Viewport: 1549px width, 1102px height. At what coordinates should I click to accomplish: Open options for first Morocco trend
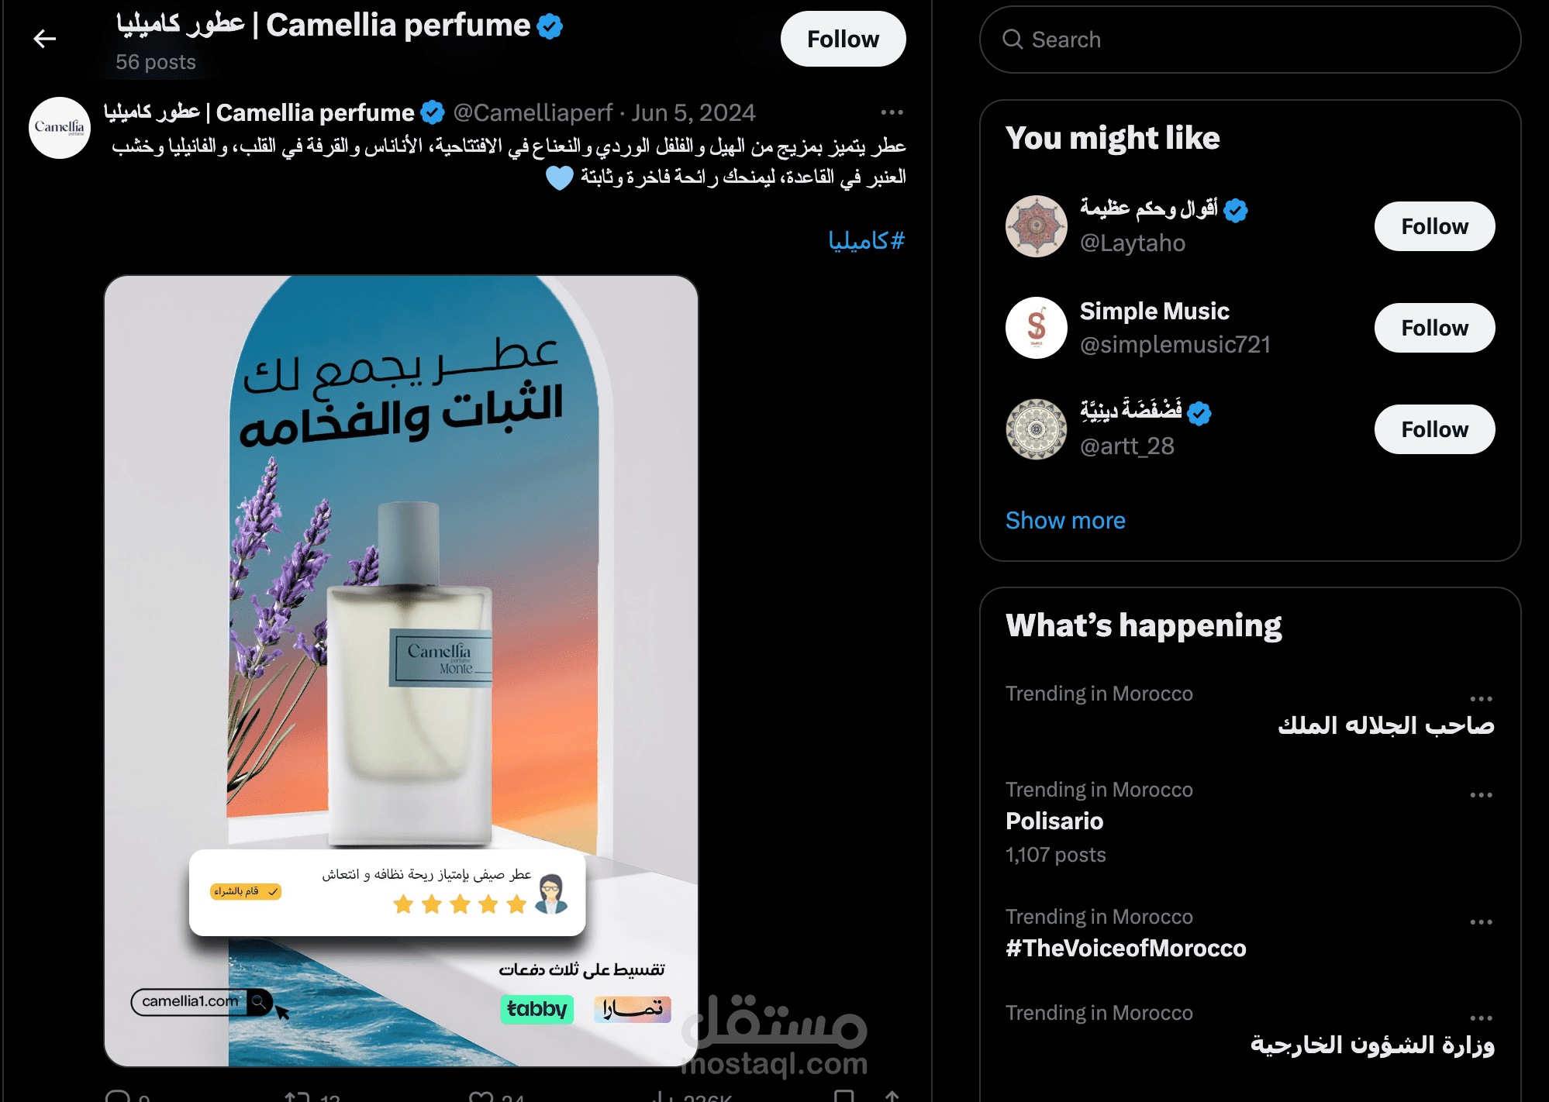click(x=1481, y=699)
